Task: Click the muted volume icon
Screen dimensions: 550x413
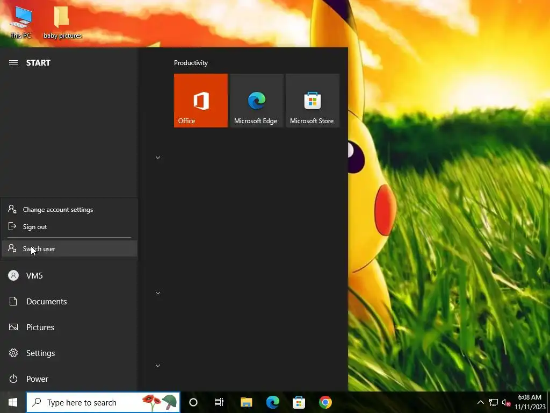Action: (506, 402)
